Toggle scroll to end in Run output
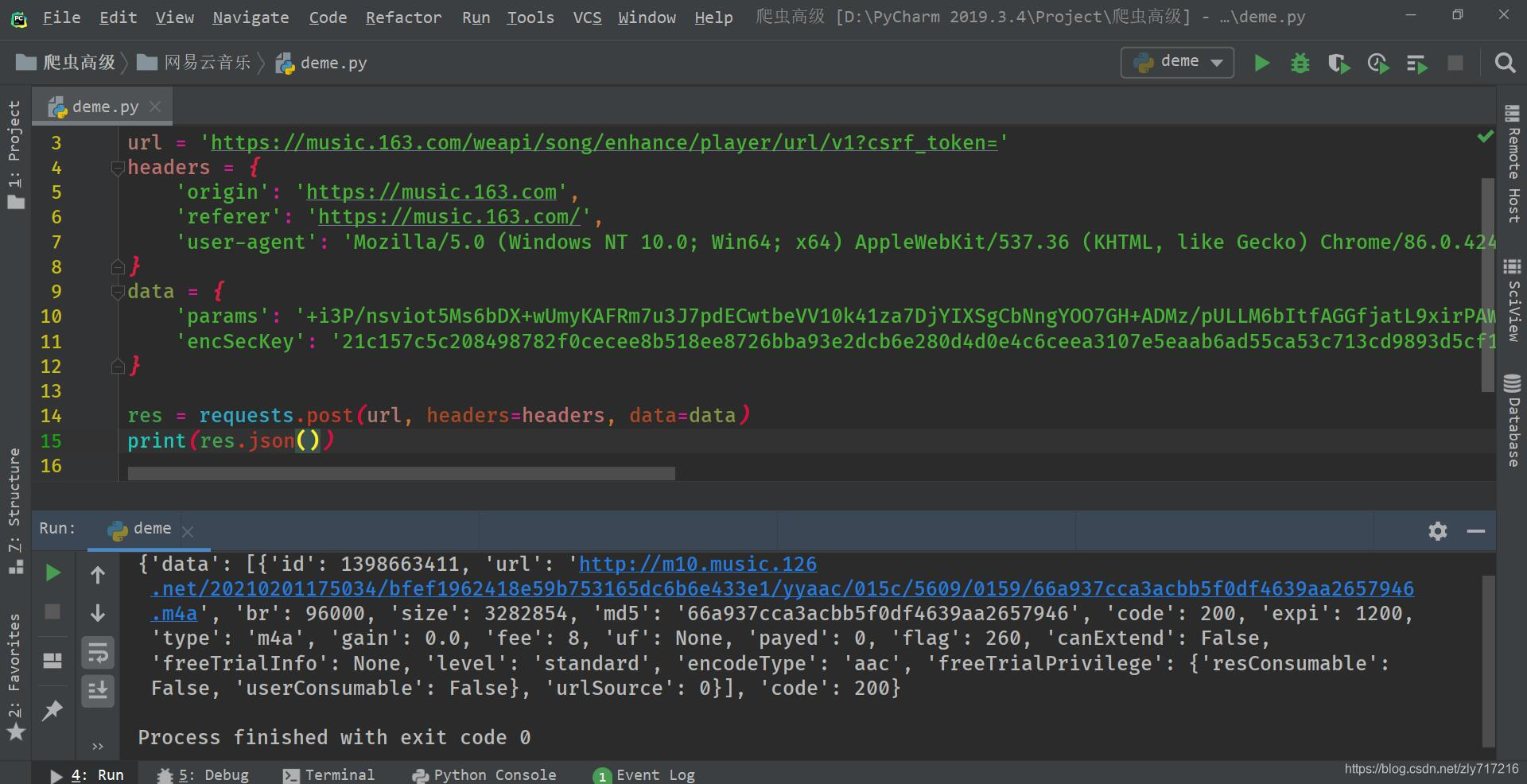 98,690
